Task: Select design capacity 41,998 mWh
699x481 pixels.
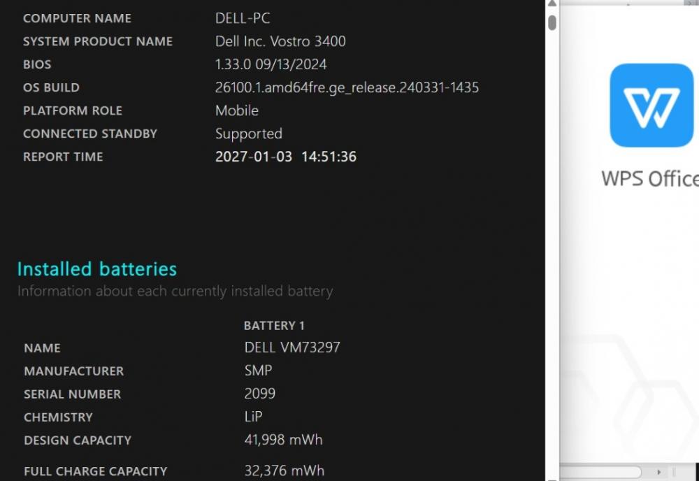Action: tap(284, 440)
